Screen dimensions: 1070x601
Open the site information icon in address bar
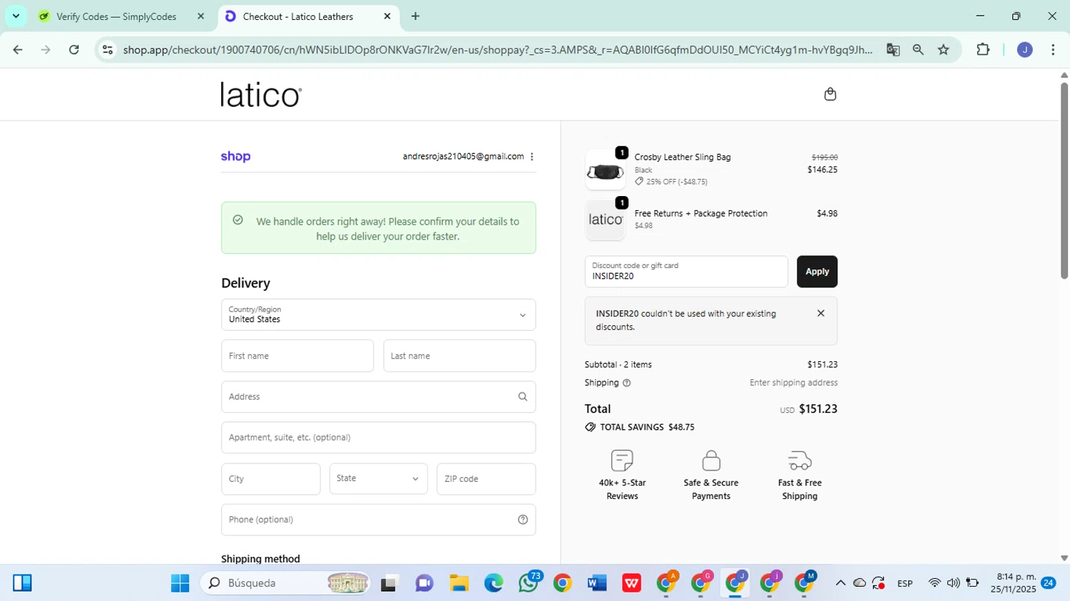(108, 50)
